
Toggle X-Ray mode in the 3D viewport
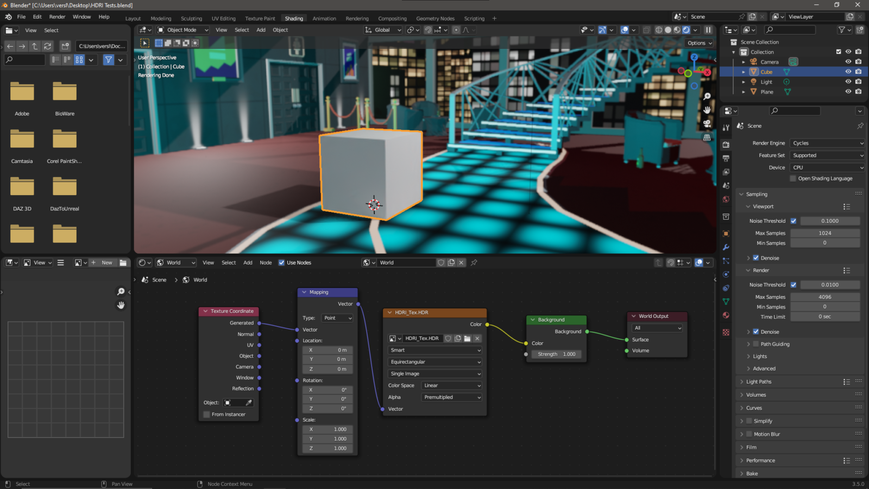point(646,30)
